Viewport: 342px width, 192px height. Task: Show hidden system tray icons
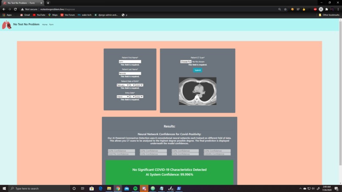[300, 189]
